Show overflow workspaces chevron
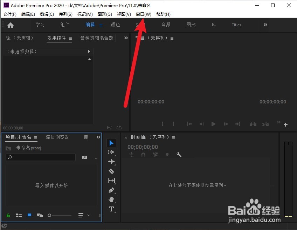Image resolution: width=297 pixels, height=230 pixels. pyautogui.click(x=265, y=25)
